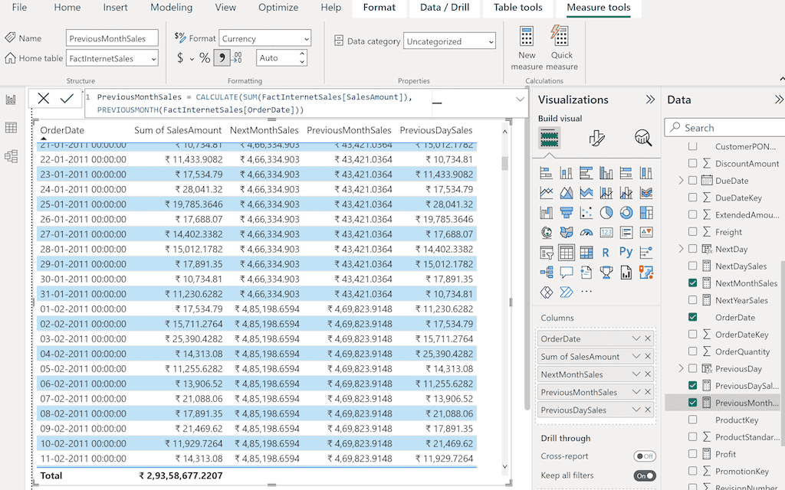Viewport: 785px width, 490px height.
Task: Select the Python visual icon
Action: (x=626, y=251)
